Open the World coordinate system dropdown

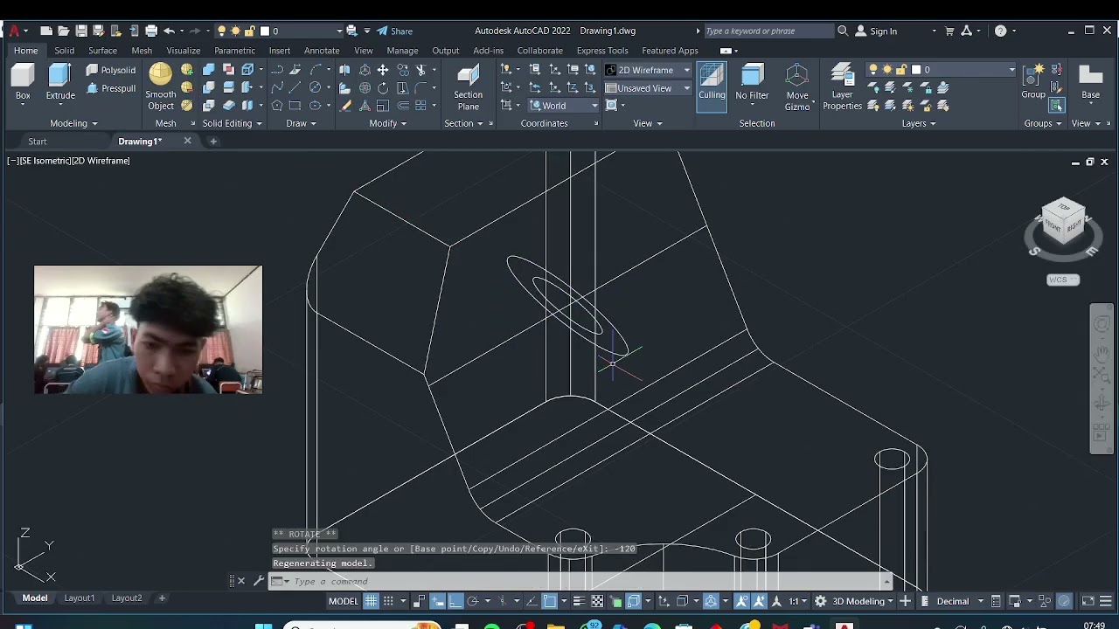pos(563,106)
